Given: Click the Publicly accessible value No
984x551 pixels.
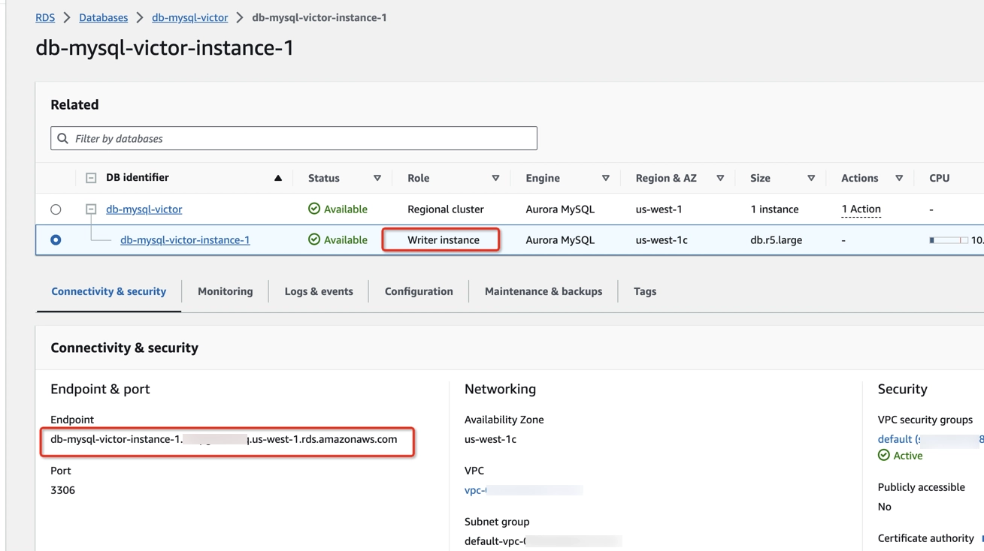Looking at the screenshot, I should [x=885, y=507].
